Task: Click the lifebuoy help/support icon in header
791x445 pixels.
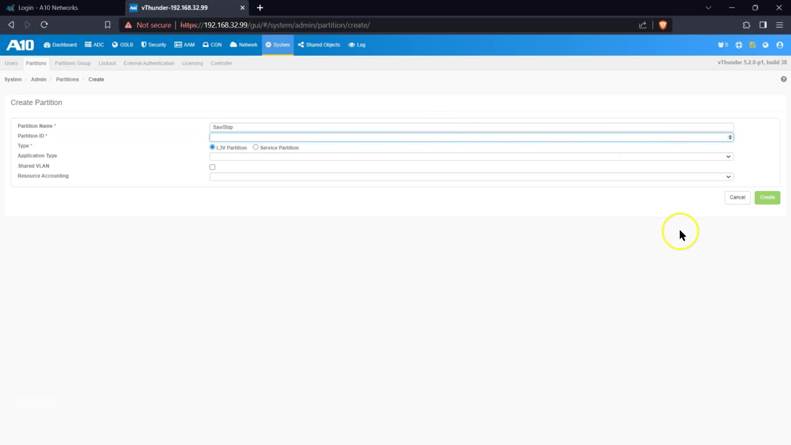Action: point(739,45)
